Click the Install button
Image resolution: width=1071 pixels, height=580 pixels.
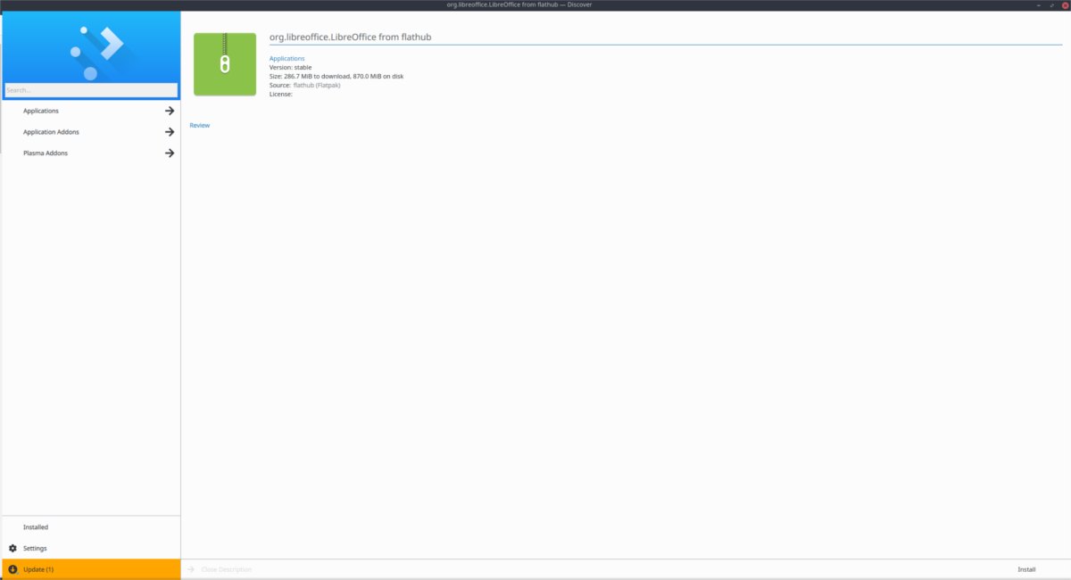tap(1026, 568)
